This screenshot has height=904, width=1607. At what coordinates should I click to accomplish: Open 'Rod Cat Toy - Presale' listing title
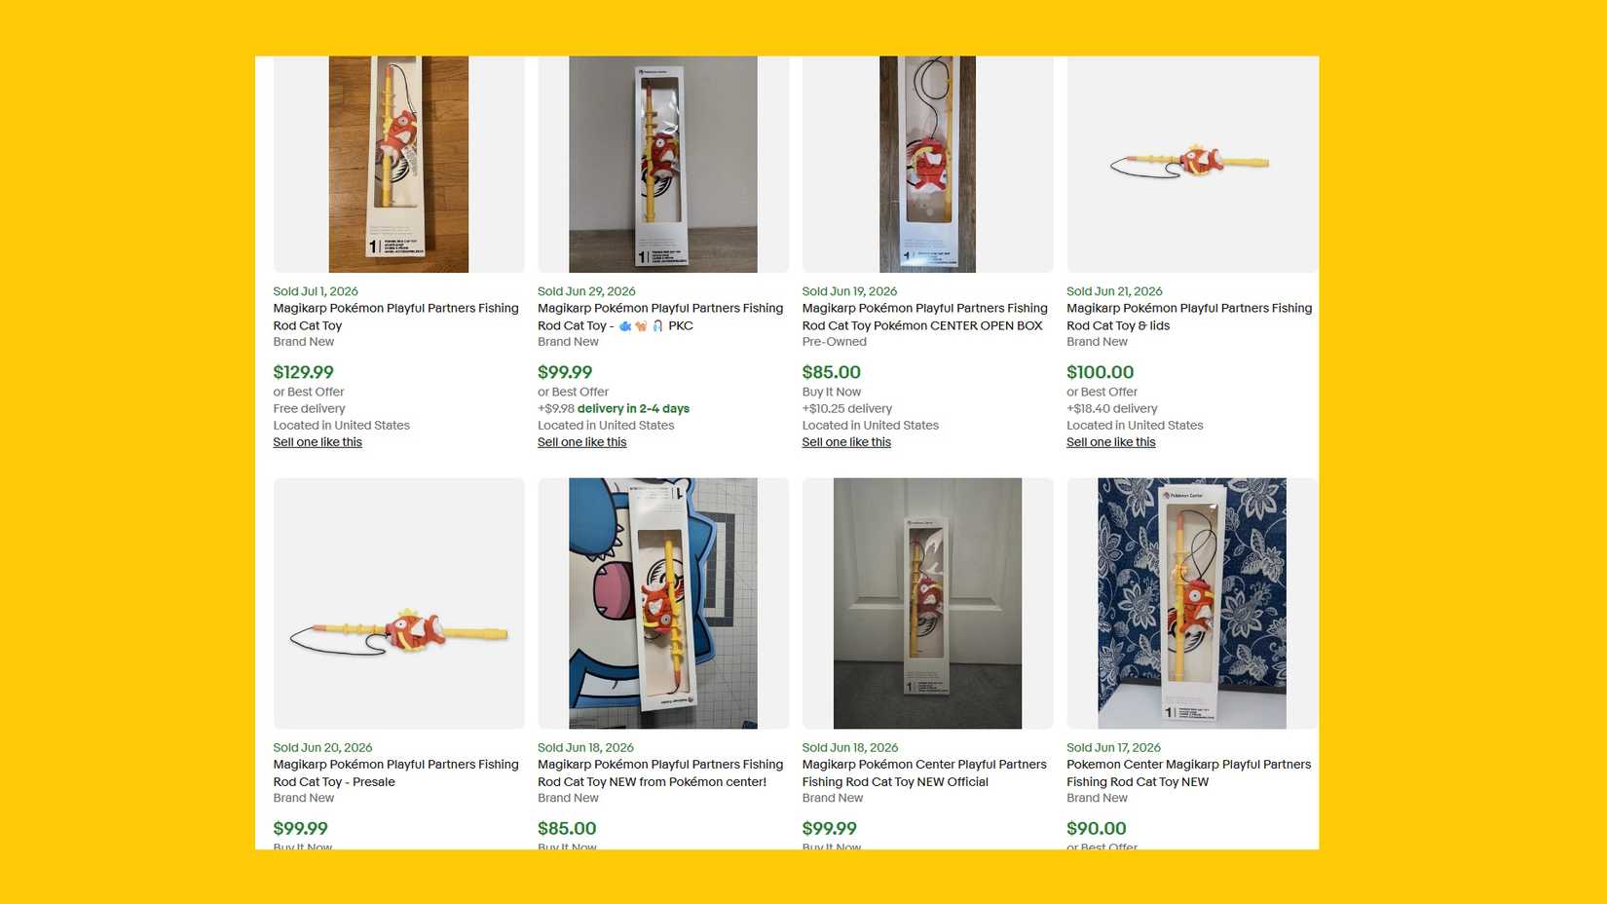tap(395, 773)
